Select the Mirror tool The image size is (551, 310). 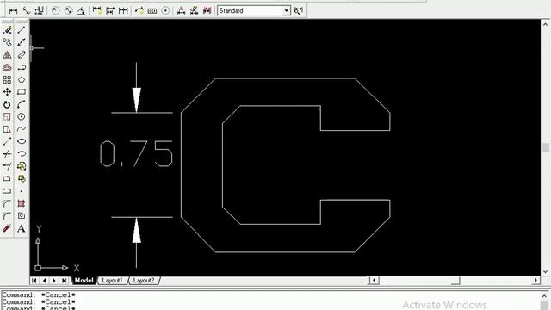tap(7, 55)
